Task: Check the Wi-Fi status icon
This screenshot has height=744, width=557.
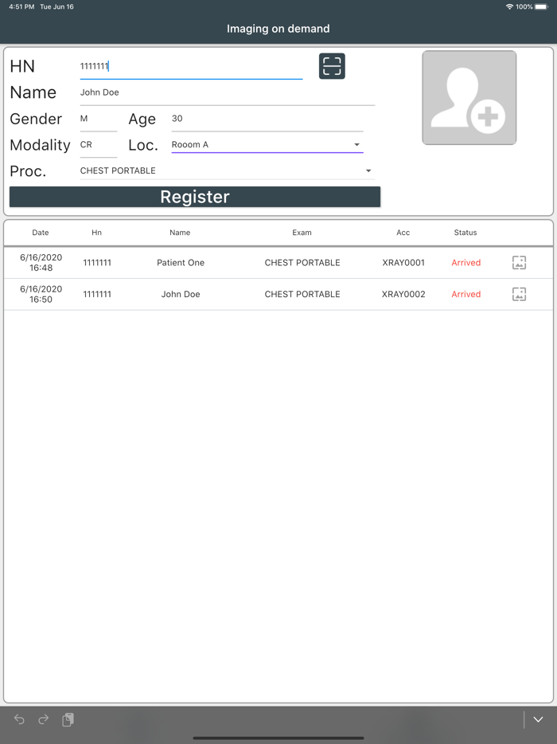Action: pyautogui.click(x=509, y=6)
